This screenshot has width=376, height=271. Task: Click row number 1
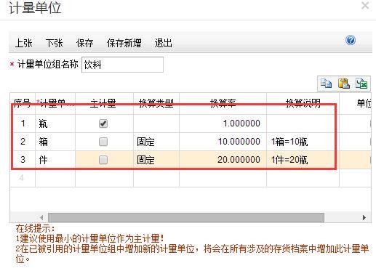click(x=23, y=124)
